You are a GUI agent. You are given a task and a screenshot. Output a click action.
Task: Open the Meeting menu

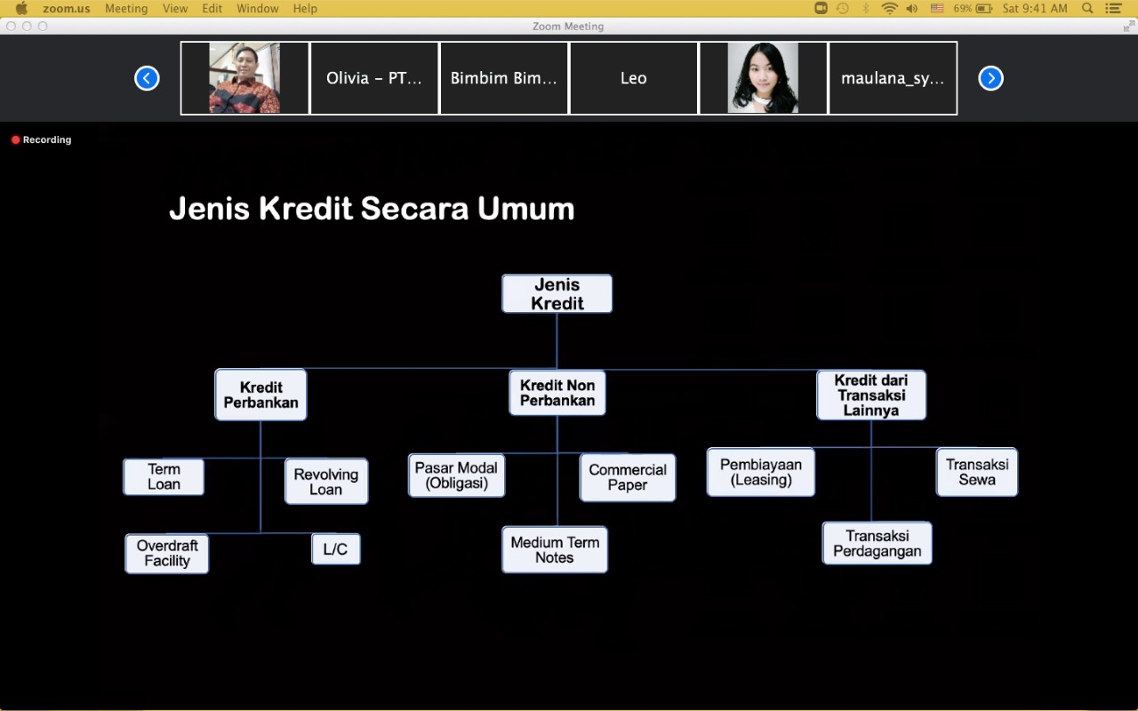[x=126, y=8]
